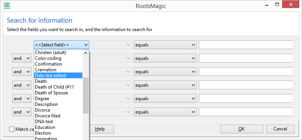Choose Election in the field list
The width and height of the screenshot is (302, 140).
pos(58,133)
